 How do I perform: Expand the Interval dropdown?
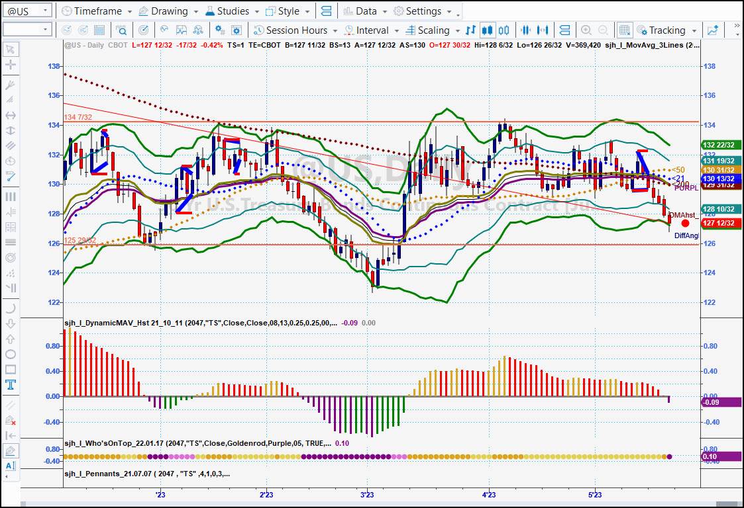pos(397,31)
